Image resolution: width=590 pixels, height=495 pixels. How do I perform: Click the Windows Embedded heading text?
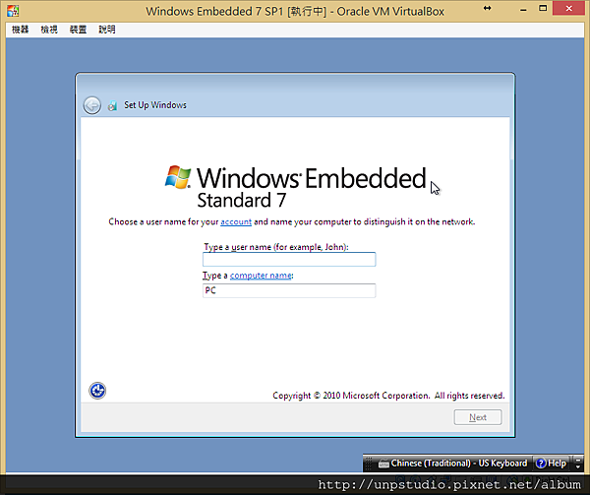coord(311,178)
